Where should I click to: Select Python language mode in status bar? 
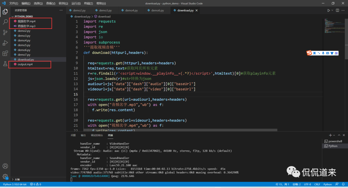point(327,184)
